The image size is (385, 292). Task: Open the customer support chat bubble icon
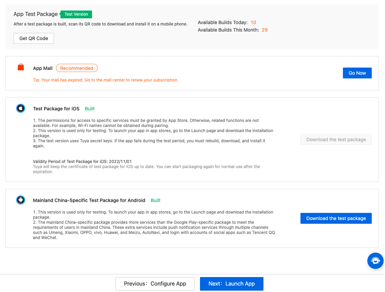coord(375,261)
